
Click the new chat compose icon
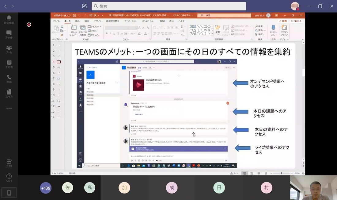click(84, 6)
